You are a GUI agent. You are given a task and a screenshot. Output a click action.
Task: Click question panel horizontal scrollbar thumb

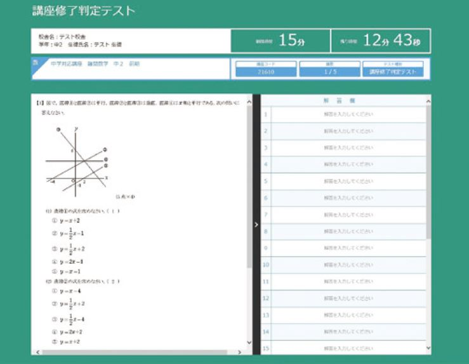135,352
